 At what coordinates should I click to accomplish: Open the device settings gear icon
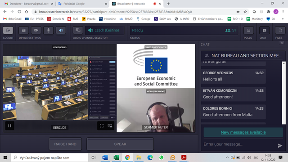tap(24, 30)
